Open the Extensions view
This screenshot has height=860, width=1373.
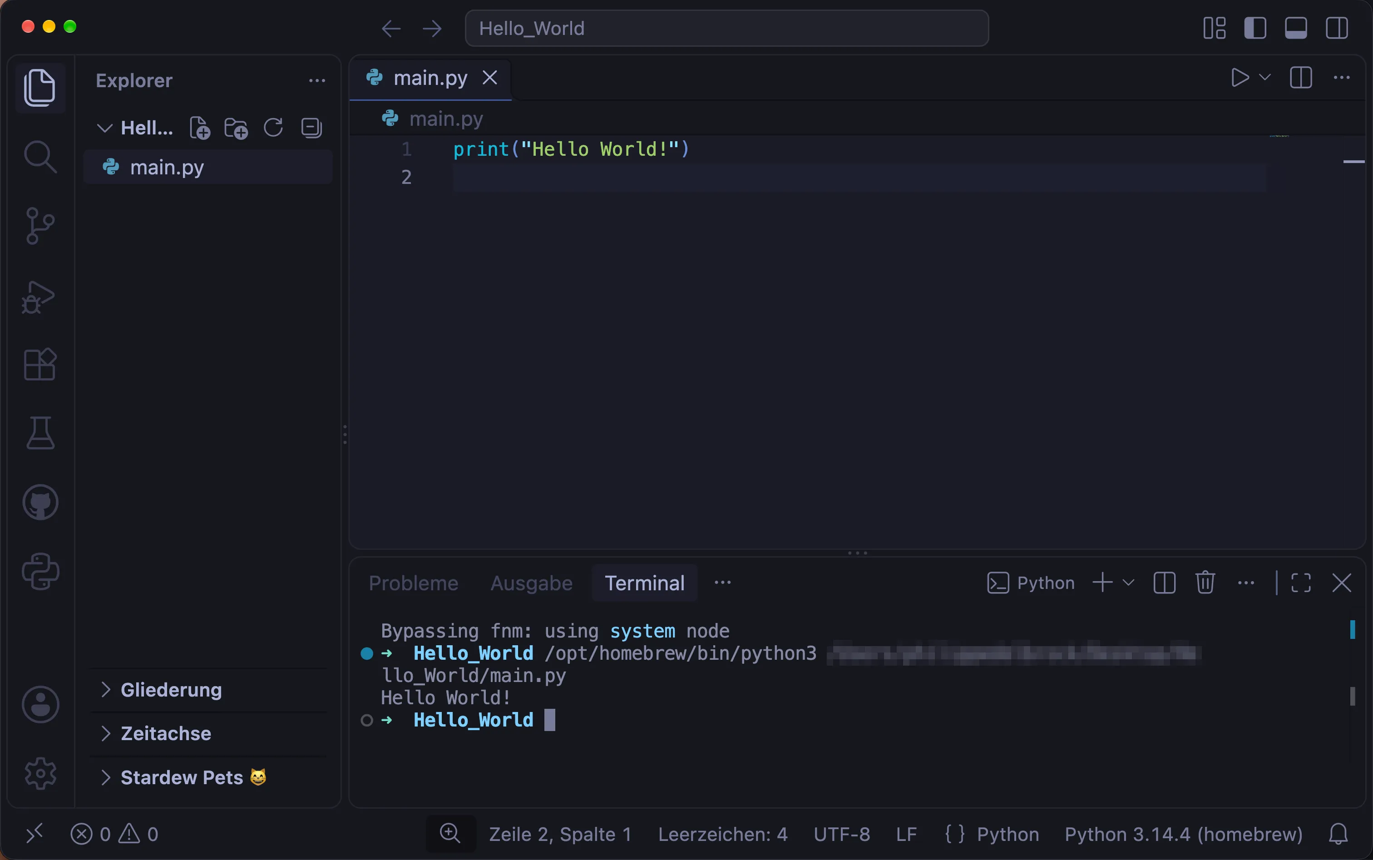click(x=40, y=364)
